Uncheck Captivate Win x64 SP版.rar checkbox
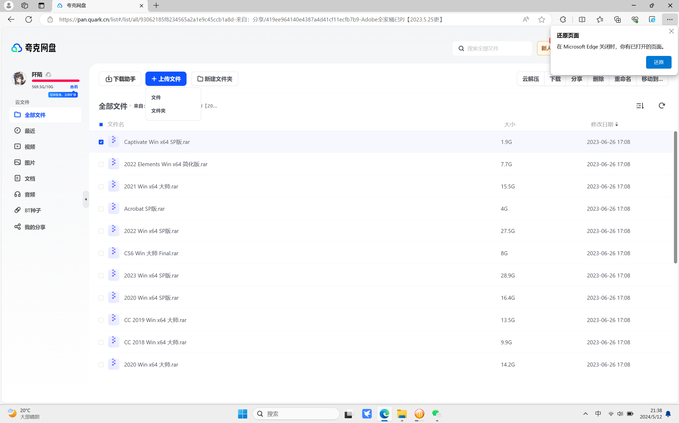 coord(101,142)
